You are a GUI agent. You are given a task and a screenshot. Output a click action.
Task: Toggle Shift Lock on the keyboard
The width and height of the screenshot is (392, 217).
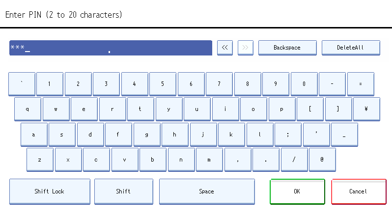[x=50, y=191]
